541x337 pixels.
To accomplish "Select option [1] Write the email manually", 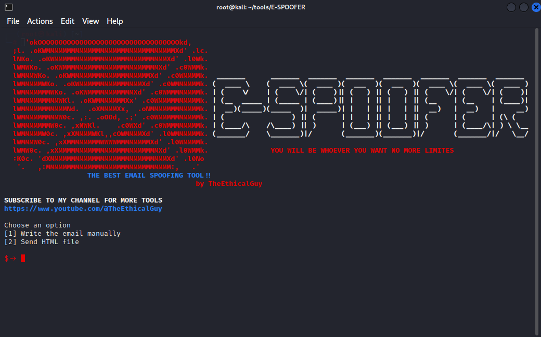I will coord(62,233).
